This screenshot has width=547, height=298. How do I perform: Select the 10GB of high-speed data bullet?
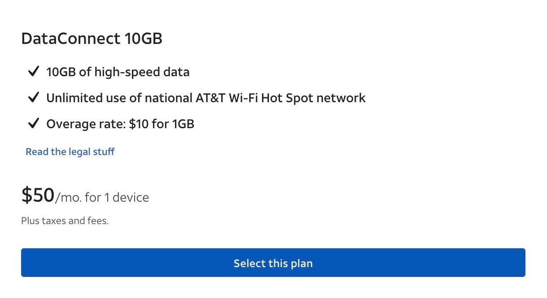[x=118, y=72]
